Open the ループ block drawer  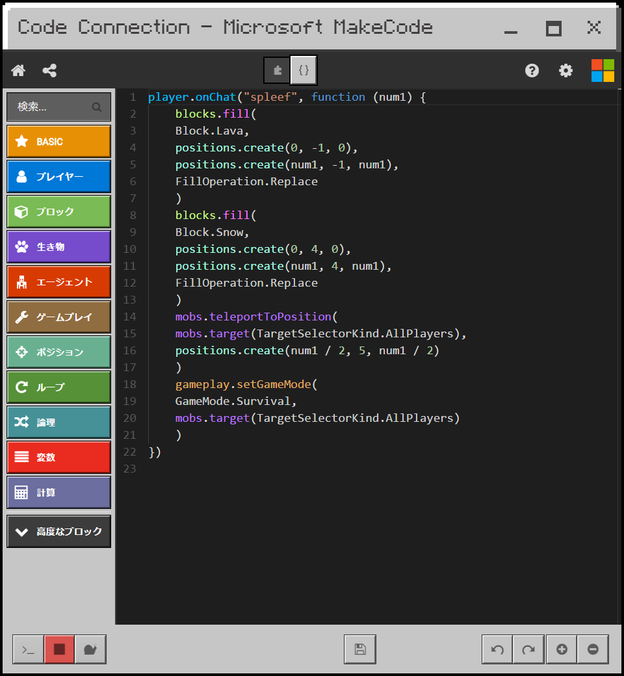coord(58,387)
